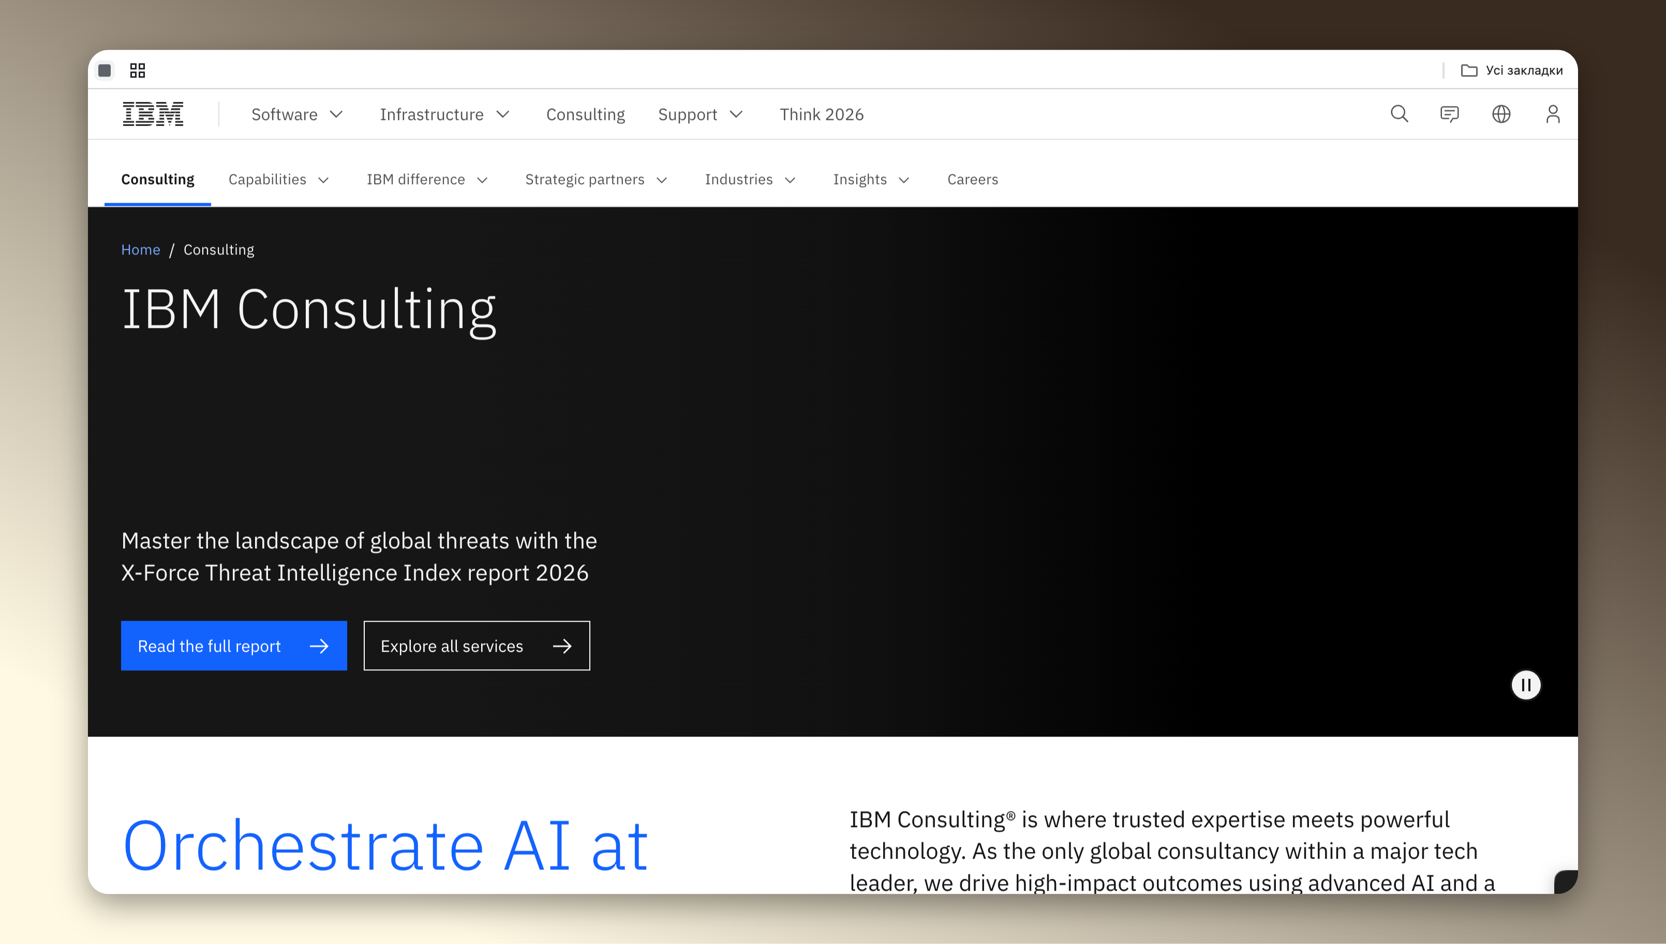Follow the Home breadcrumb link
The height and width of the screenshot is (944, 1666).
tap(140, 249)
